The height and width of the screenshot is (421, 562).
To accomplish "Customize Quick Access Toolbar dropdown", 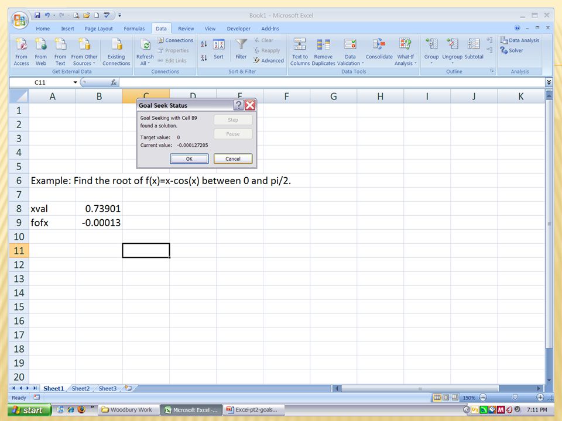I will [x=119, y=15].
